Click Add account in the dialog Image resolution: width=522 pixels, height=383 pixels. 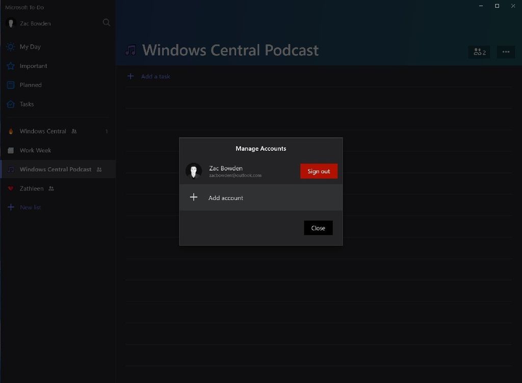(226, 198)
